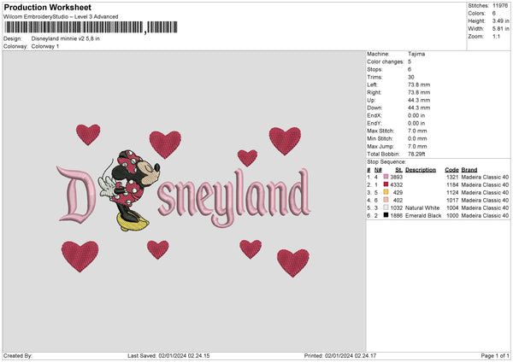Click the Min Stitch value '0.0 mm'
513x362 pixels.
coord(417,138)
